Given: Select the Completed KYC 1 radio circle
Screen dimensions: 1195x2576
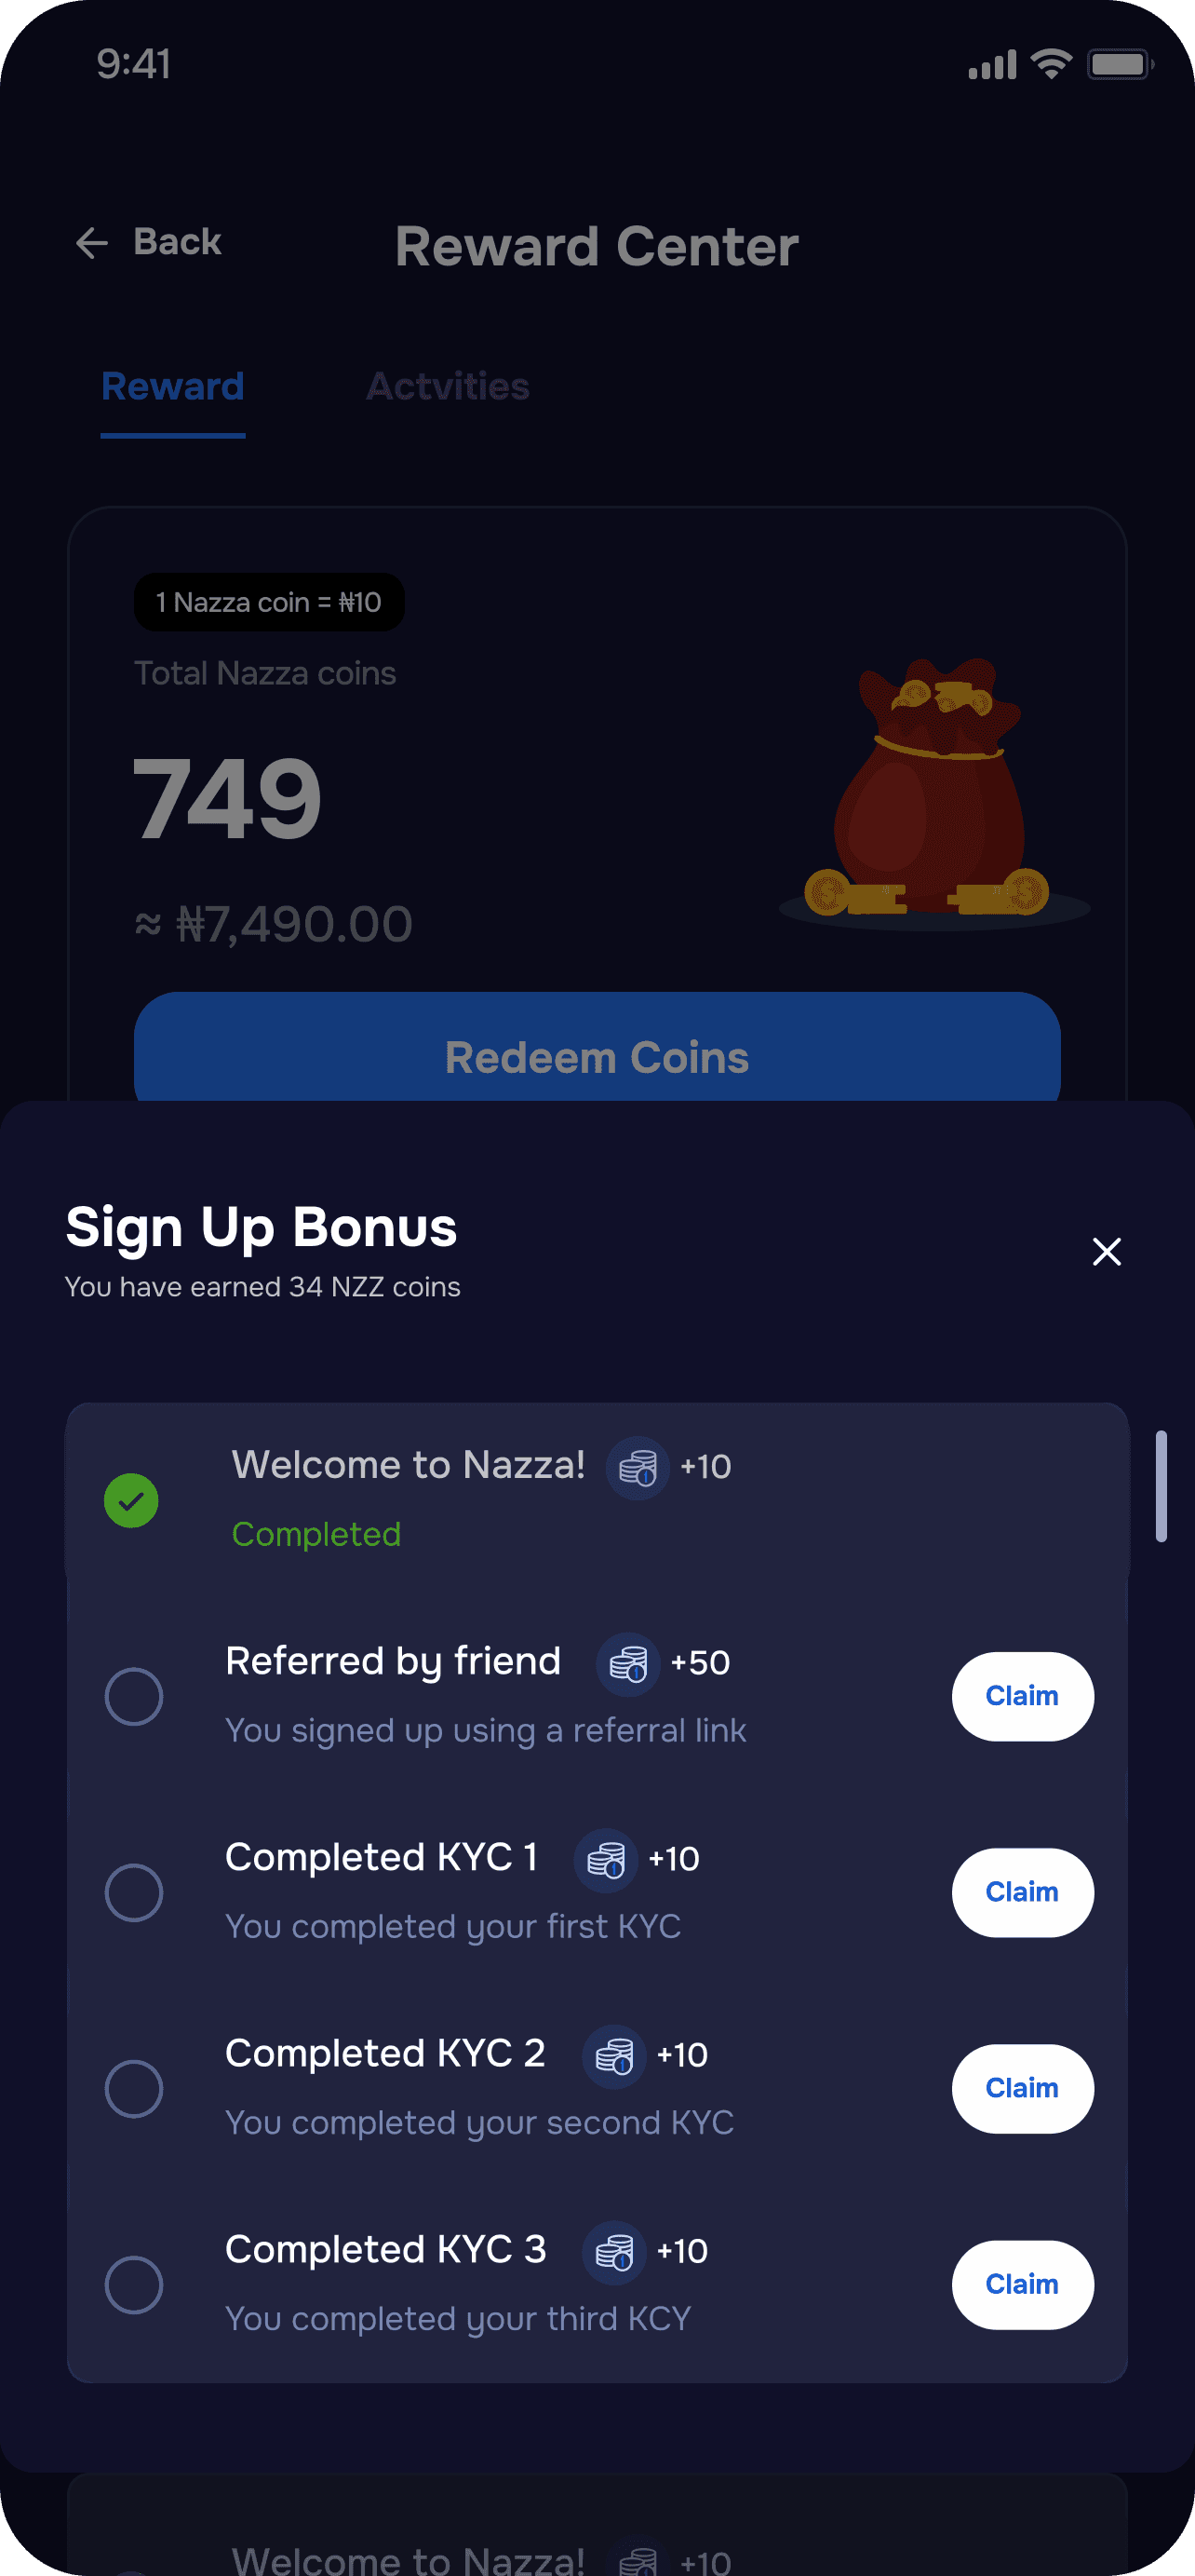Looking at the screenshot, I should [134, 1892].
